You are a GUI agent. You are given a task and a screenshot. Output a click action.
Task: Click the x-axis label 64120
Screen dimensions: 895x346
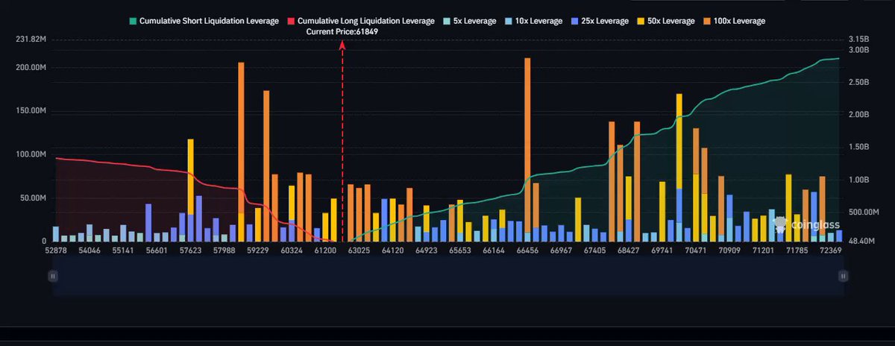(392, 251)
